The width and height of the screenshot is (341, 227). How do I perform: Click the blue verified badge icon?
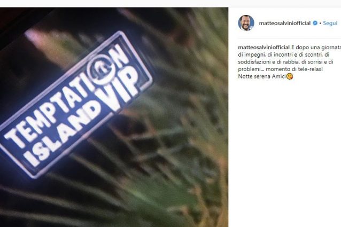(x=315, y=23)
